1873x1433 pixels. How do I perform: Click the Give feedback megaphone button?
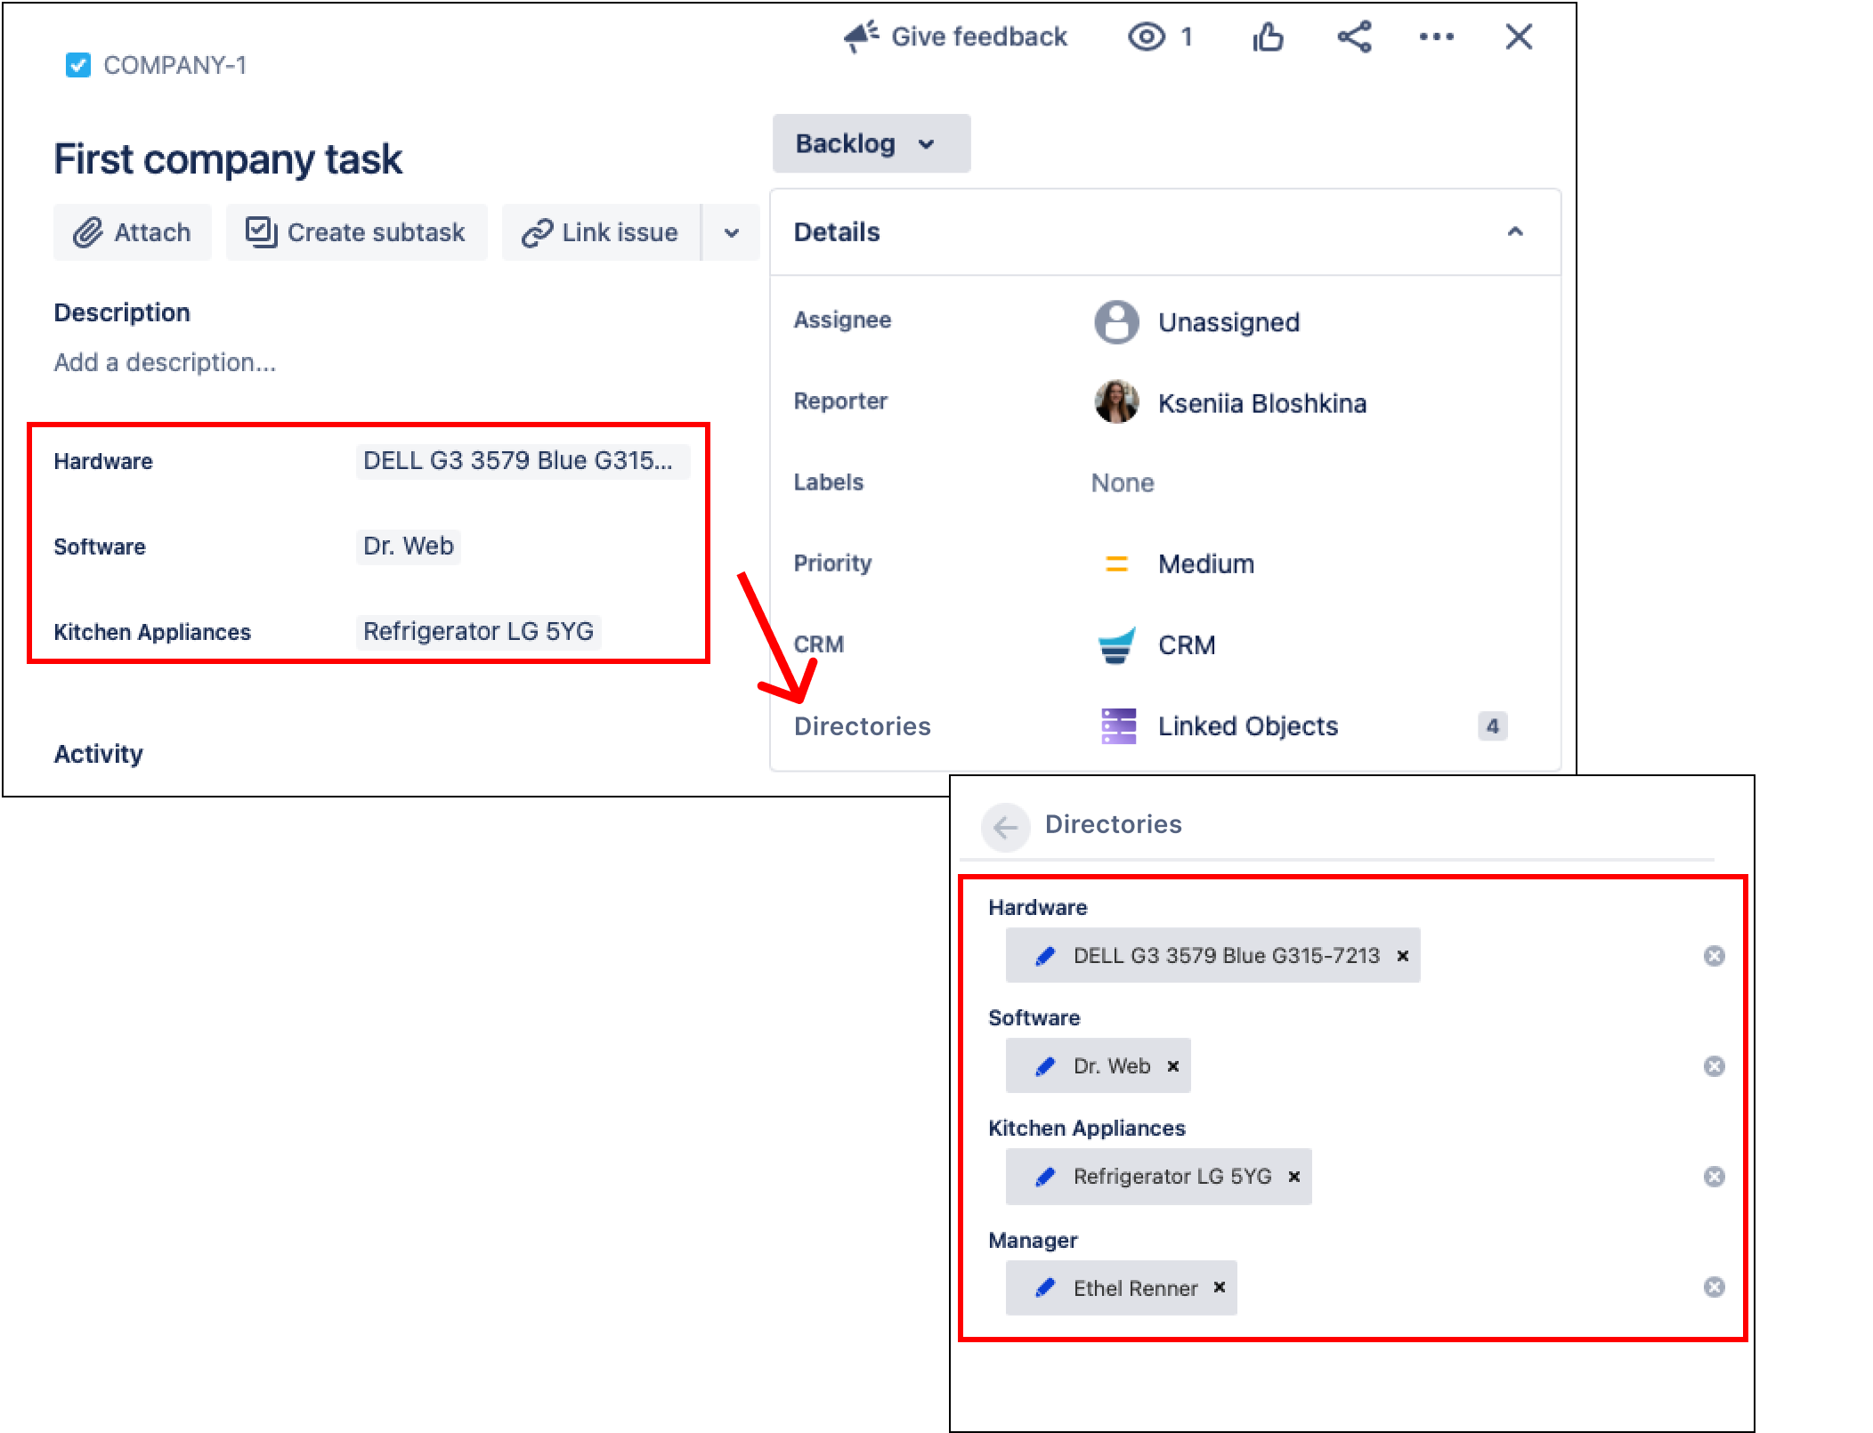(x=954, y=37)
